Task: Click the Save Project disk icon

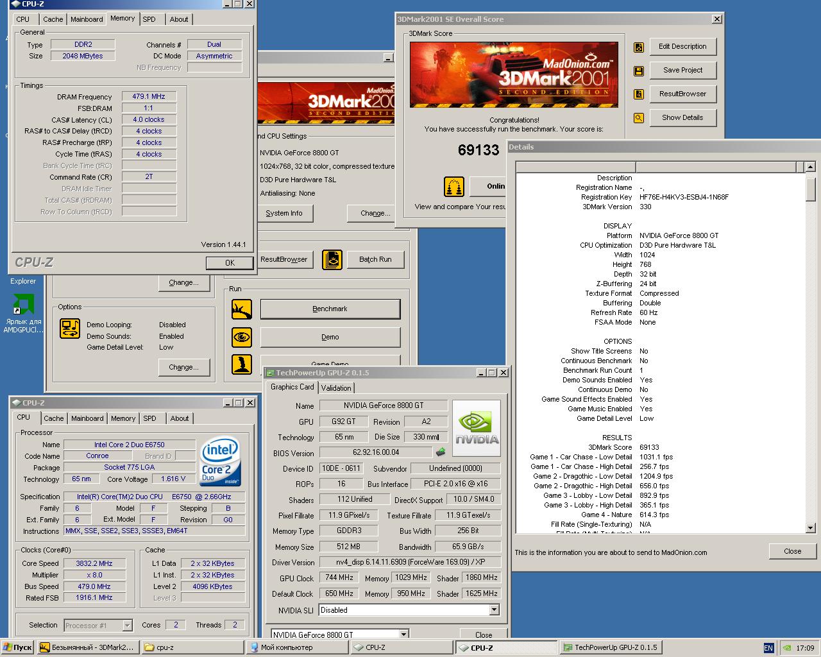Action: [639, 71]
